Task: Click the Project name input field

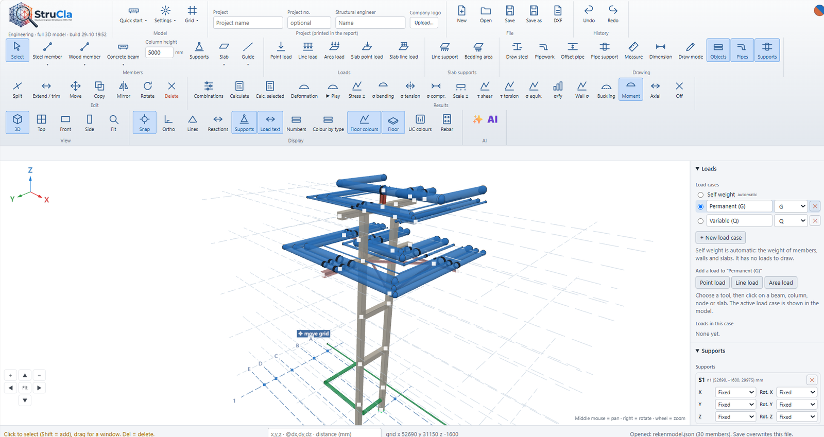Action: [x=248, y=23]
